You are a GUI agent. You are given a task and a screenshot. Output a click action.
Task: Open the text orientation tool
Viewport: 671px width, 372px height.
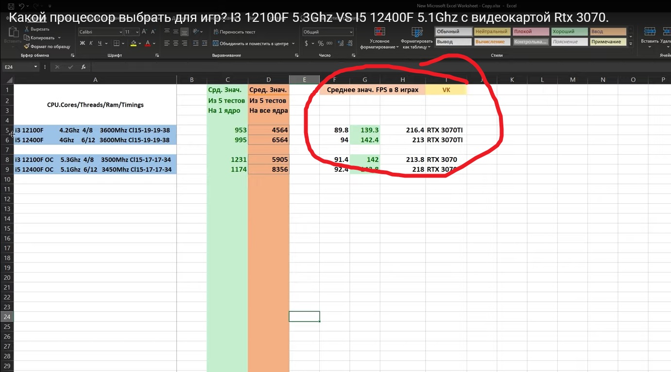pyautogui.click(x=196, y=32)
